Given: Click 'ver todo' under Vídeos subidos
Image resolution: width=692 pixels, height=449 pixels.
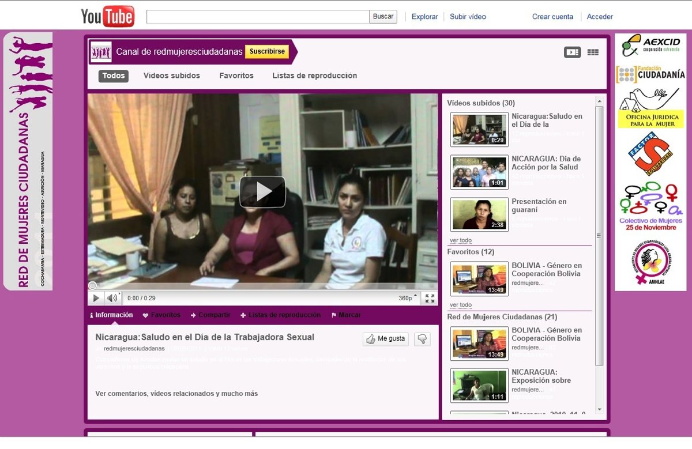Looking at the screenshot, I should point(461,240).
